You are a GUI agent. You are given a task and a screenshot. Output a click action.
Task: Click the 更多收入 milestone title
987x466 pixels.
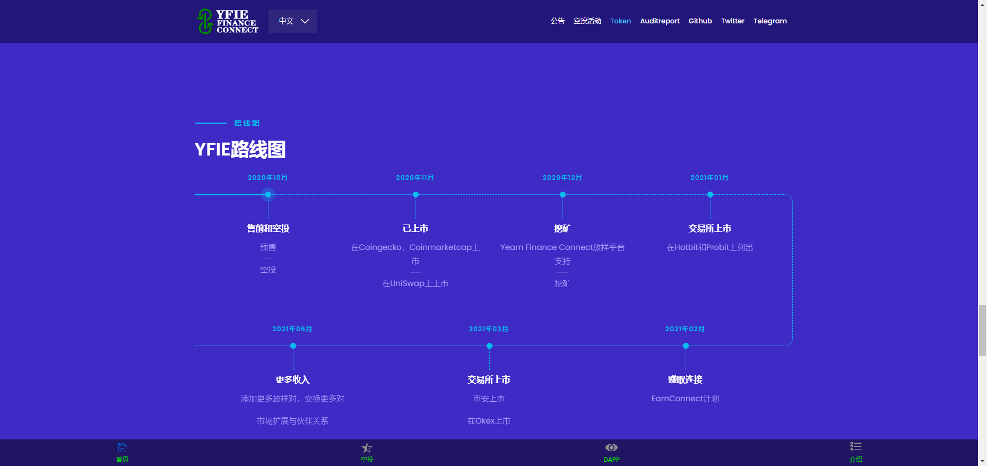tap(292, 379)
